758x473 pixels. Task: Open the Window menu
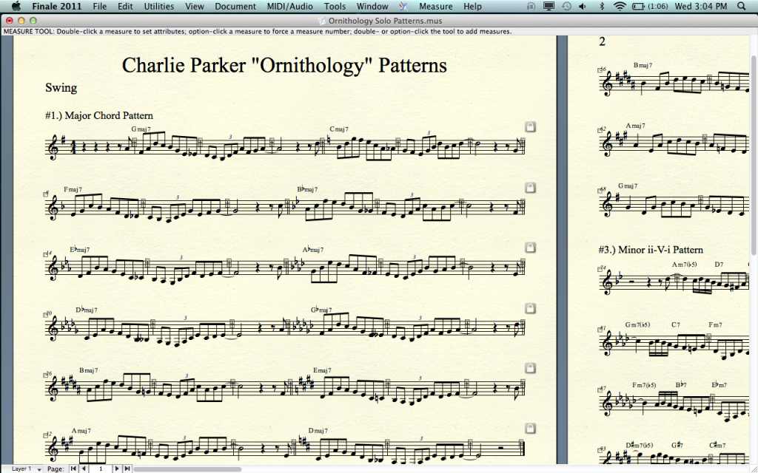[372, 6]
